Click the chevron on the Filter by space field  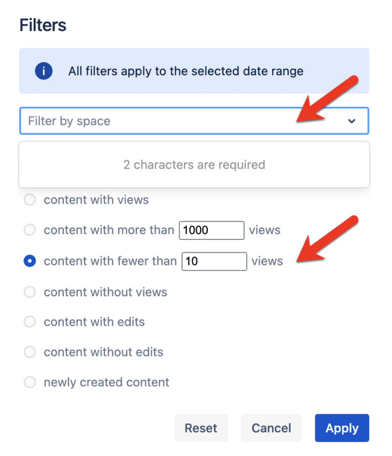(x=352, y=121)
